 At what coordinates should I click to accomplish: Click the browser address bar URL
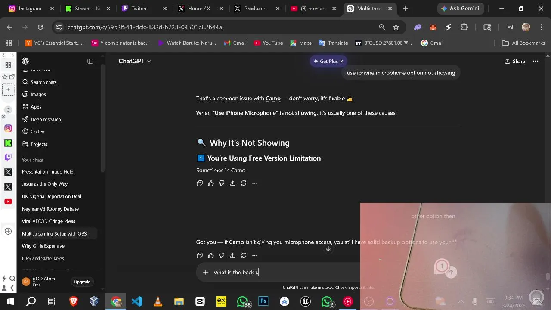(145, 27)
